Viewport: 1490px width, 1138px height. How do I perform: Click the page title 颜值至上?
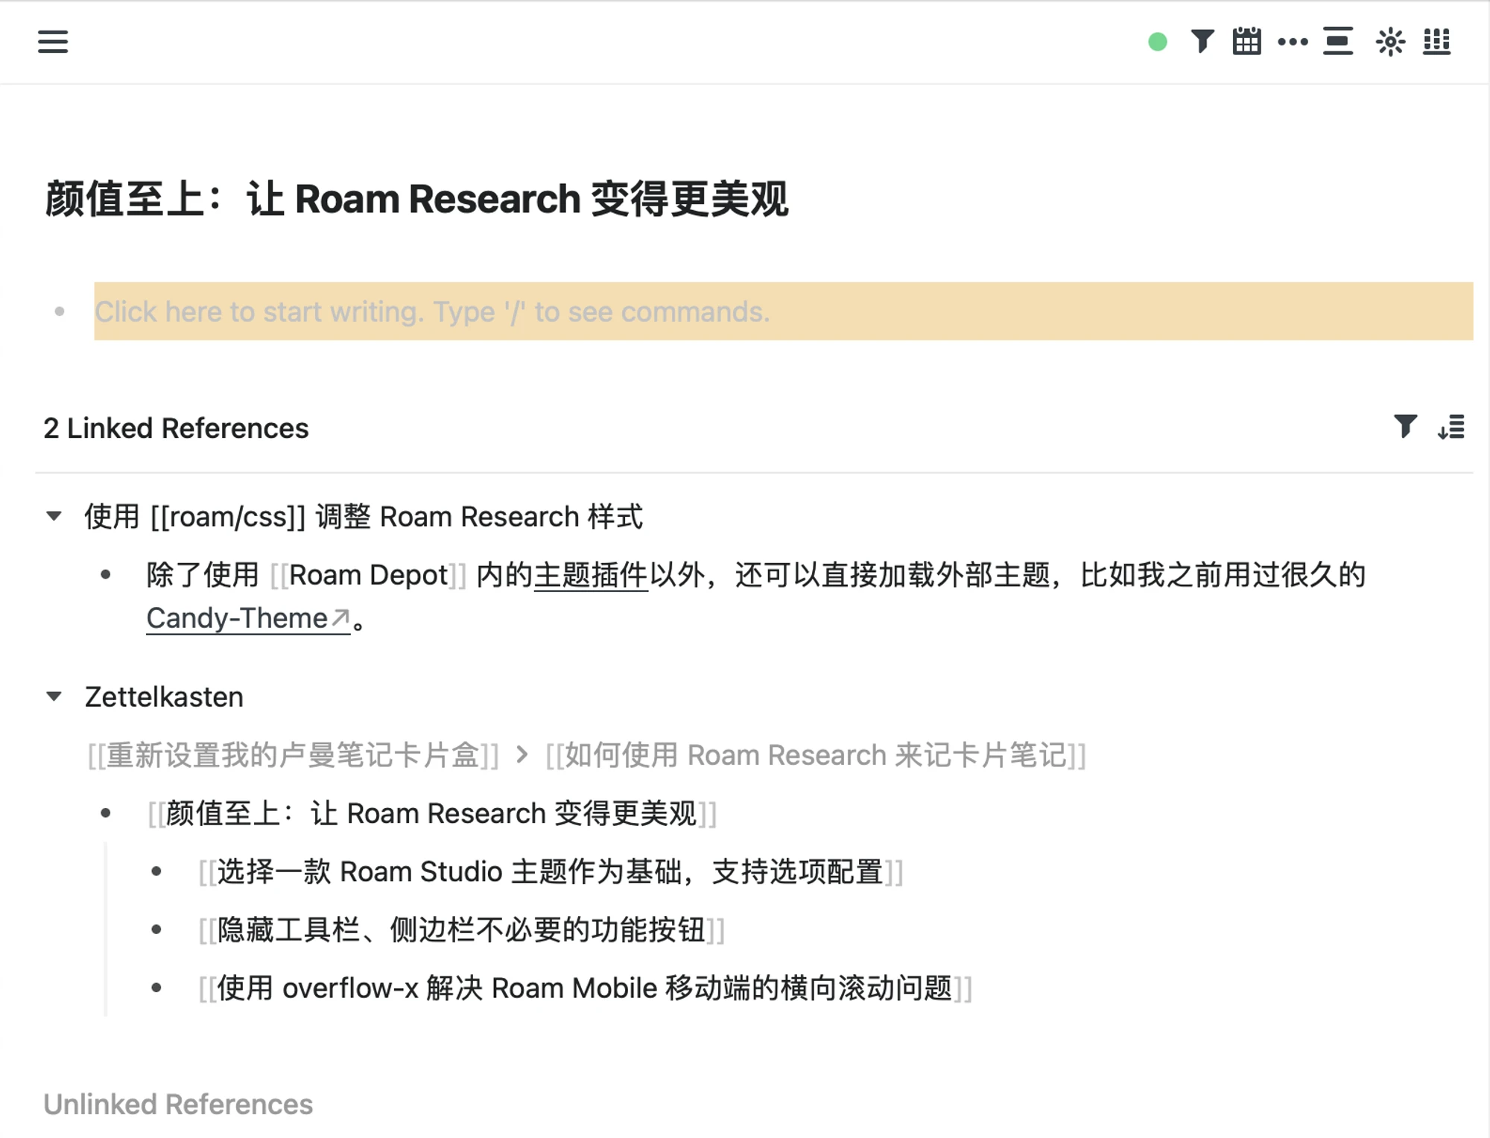tap(416, 200)
